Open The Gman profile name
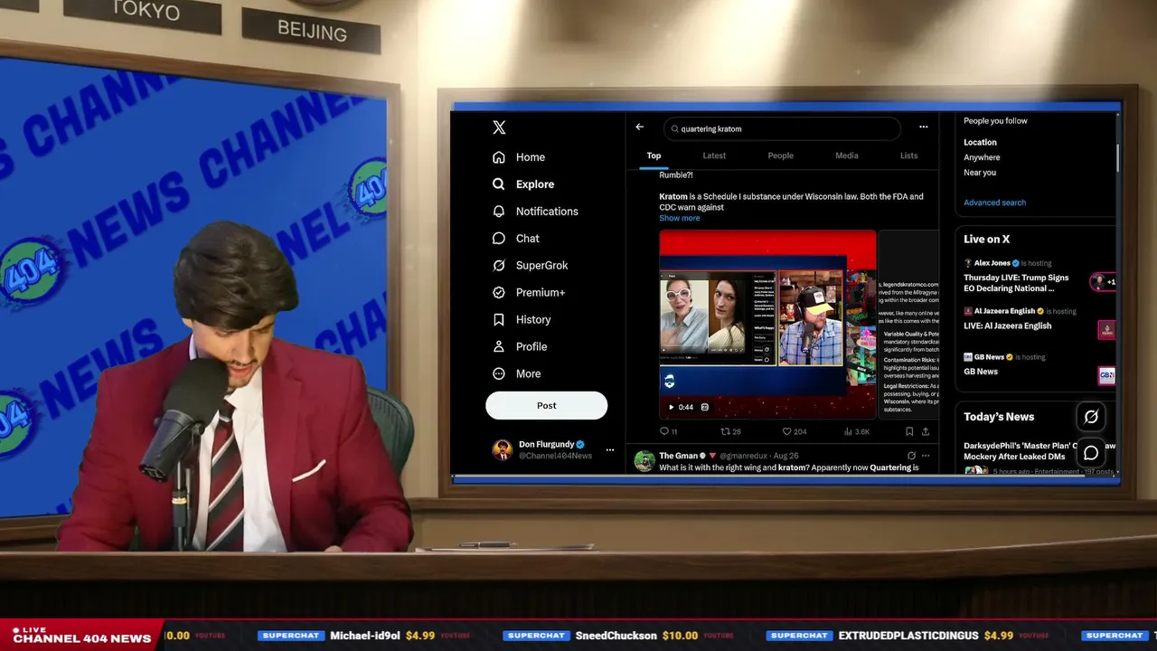 coord(679,456)
